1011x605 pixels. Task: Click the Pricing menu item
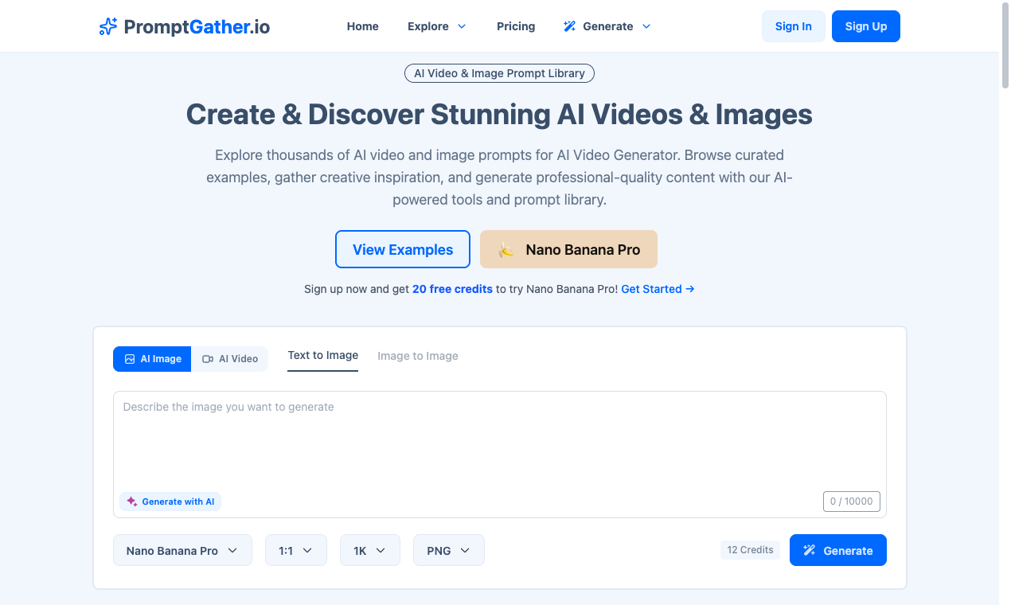point(515,25)
